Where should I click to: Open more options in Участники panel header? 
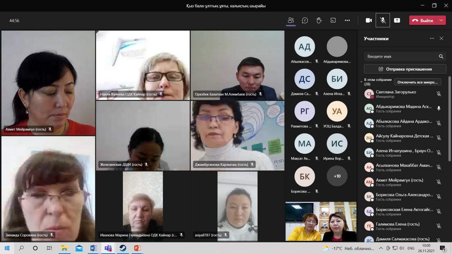click(432, 39)
